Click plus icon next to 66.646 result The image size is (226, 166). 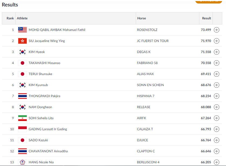tap(217, 151)
